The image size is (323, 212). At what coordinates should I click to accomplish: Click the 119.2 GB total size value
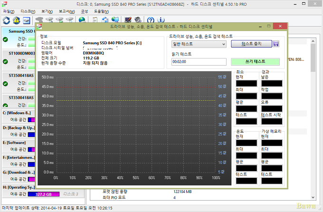pyautogui.click(x=91, y=58)
